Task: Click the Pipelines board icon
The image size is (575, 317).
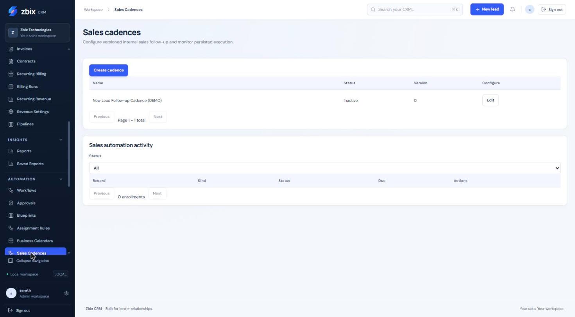Action: click(x=11, y=124)
